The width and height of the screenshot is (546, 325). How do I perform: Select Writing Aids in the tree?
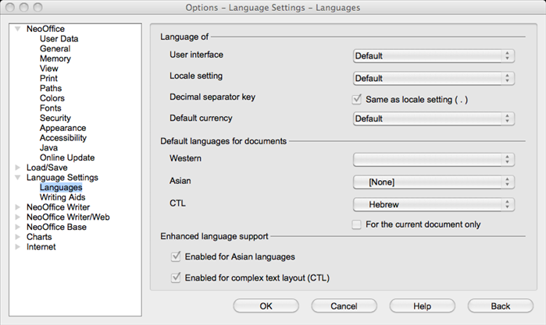(62, 197)
